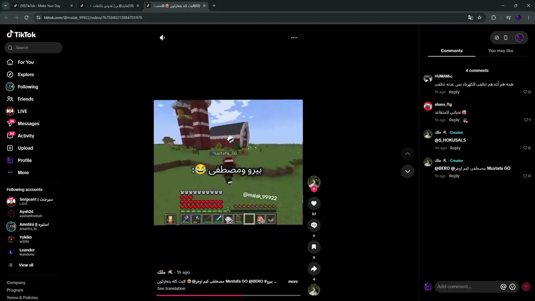535x301 pixels.
Task: Insert a mention with the @ icon
Action: pyautogui.click(x=503, y=287)
